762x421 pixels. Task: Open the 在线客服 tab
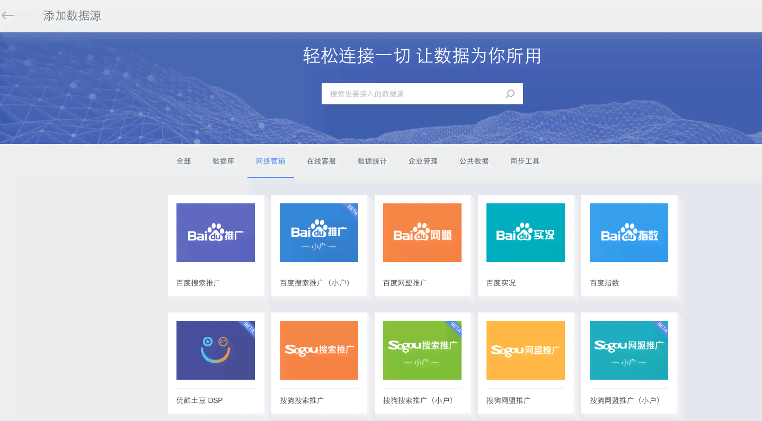[x=322, y=161]
